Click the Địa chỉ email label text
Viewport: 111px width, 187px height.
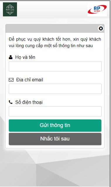click(x=30, y=80)
